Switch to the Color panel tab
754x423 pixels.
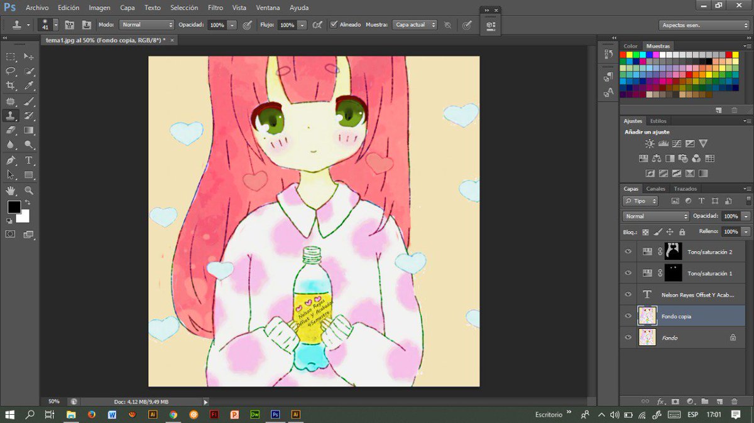pos(631,46)
